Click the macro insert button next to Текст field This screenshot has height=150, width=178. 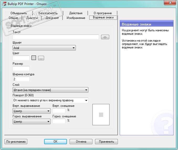coord(105,37)
